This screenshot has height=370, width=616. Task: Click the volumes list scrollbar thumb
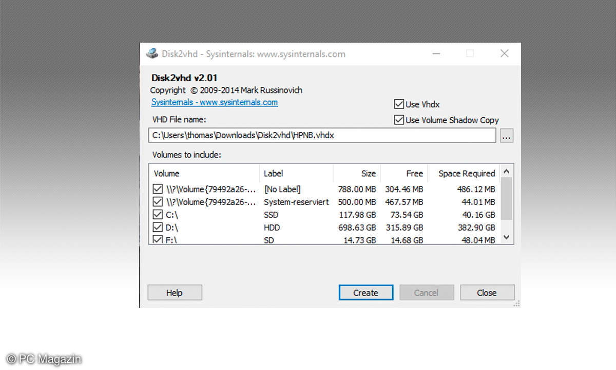(507, 199)
